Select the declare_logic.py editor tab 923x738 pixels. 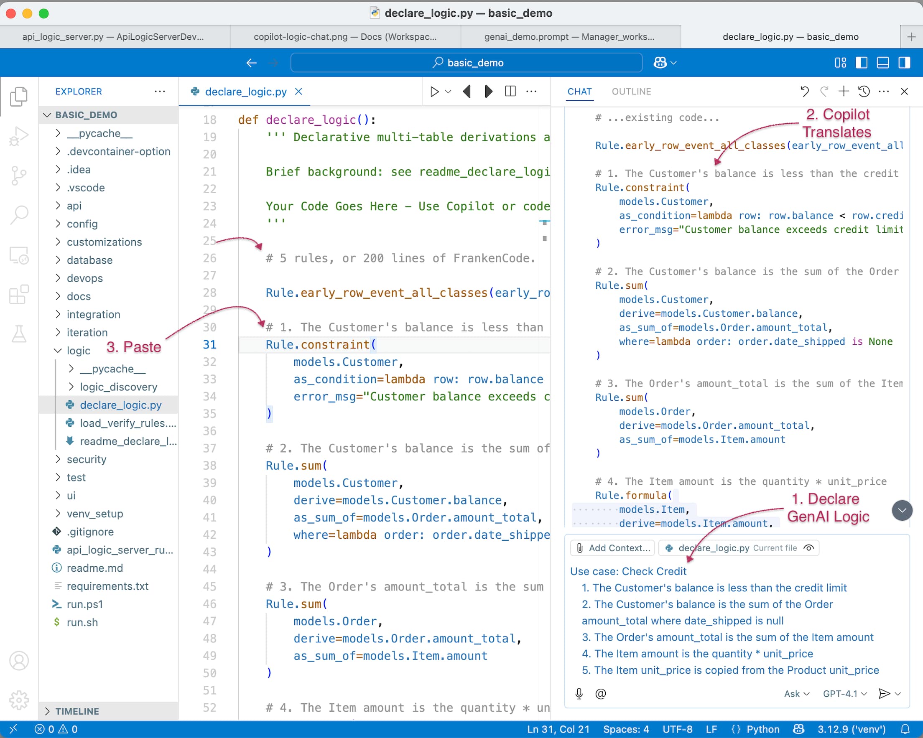coord(245,92)
